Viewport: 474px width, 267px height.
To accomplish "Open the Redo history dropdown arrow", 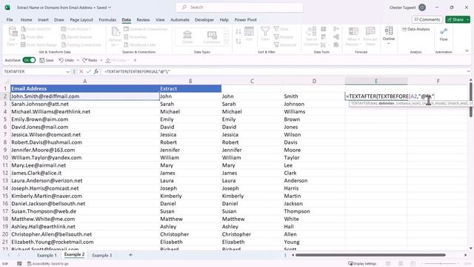I will pos(101,60).
